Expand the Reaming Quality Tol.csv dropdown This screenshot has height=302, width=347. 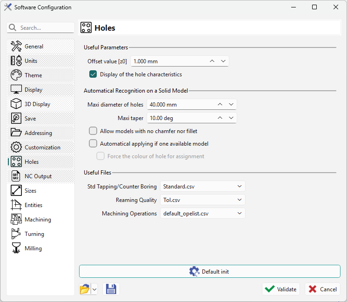click(202, 200)
